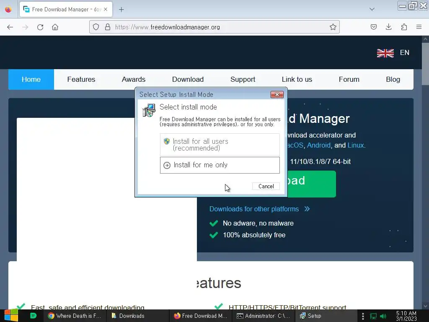Select the Home navigation tab
The height and width of the screenshot is (322, 429).
click(31, 79)
